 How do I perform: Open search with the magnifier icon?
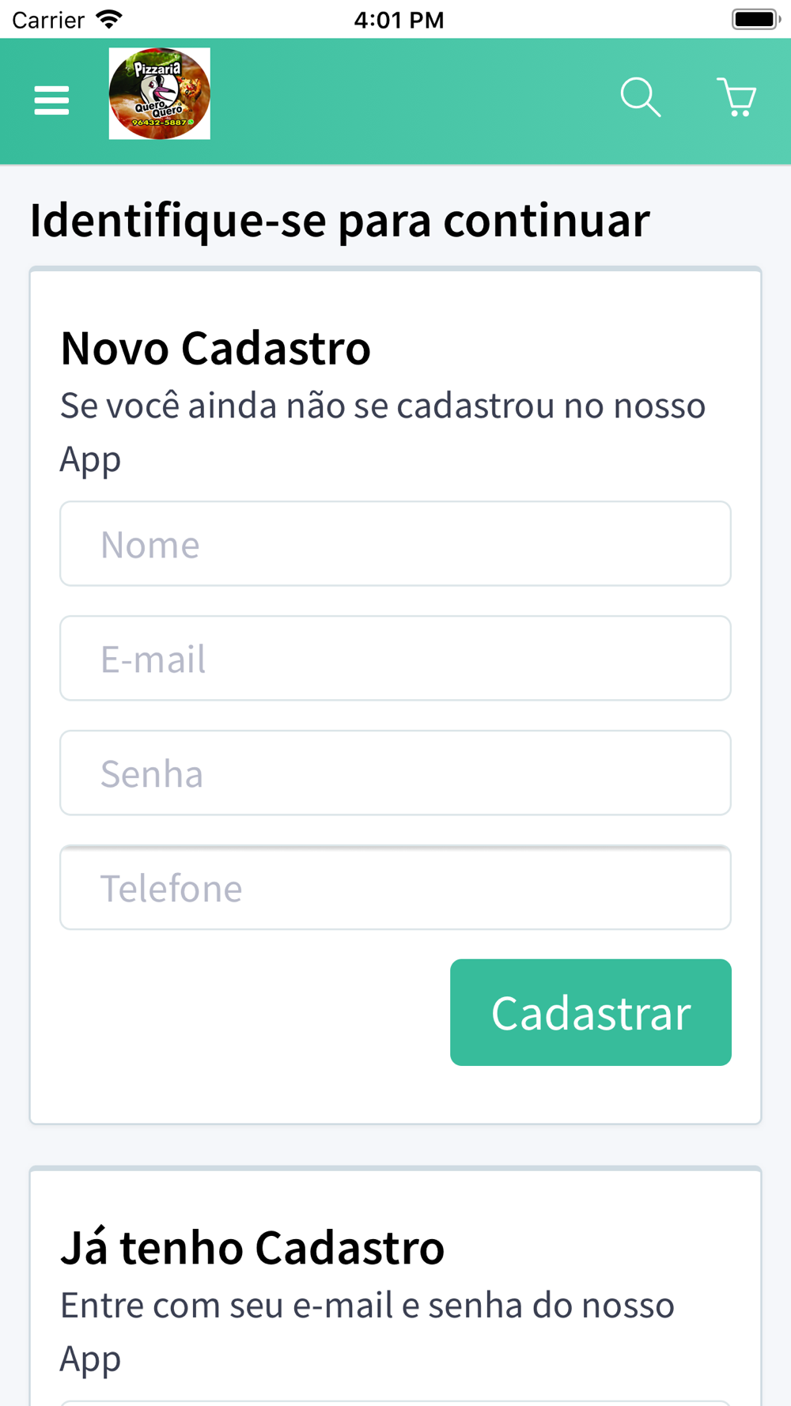tap(641, 97)
